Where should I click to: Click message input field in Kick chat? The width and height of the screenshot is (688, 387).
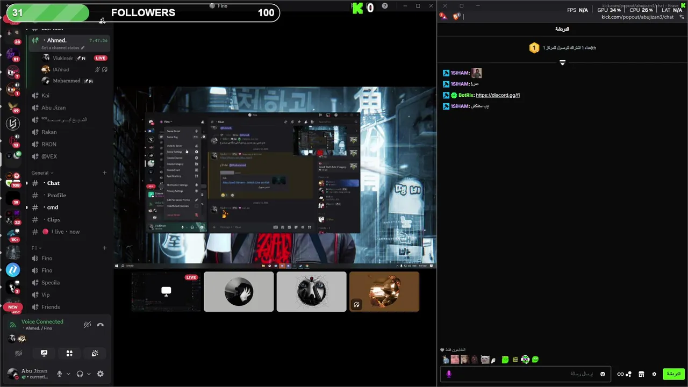point(525,374)
